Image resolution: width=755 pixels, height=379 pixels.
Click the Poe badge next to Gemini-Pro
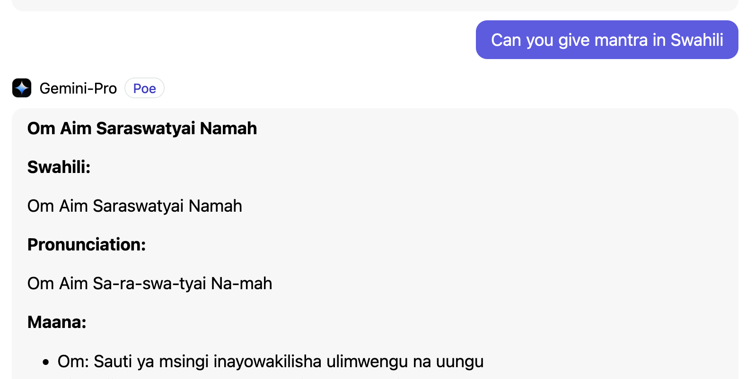coord(144,88)
